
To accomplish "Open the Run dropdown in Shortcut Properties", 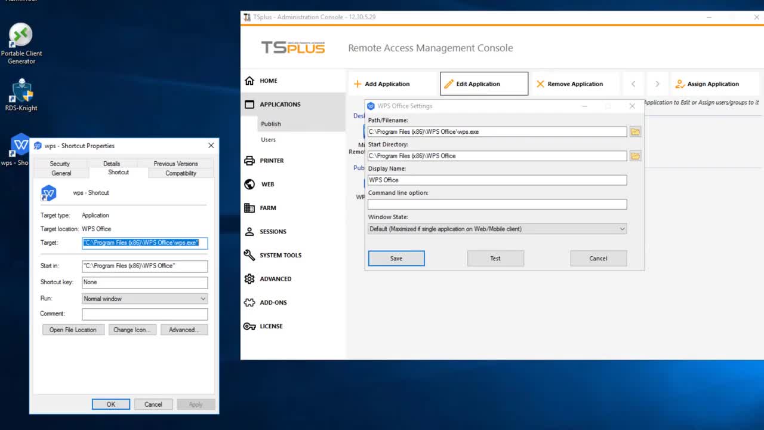I will pyautogui.click(x=145, y=299).
